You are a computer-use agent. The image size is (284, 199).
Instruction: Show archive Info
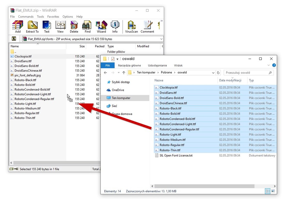click(x=115, y=27)
